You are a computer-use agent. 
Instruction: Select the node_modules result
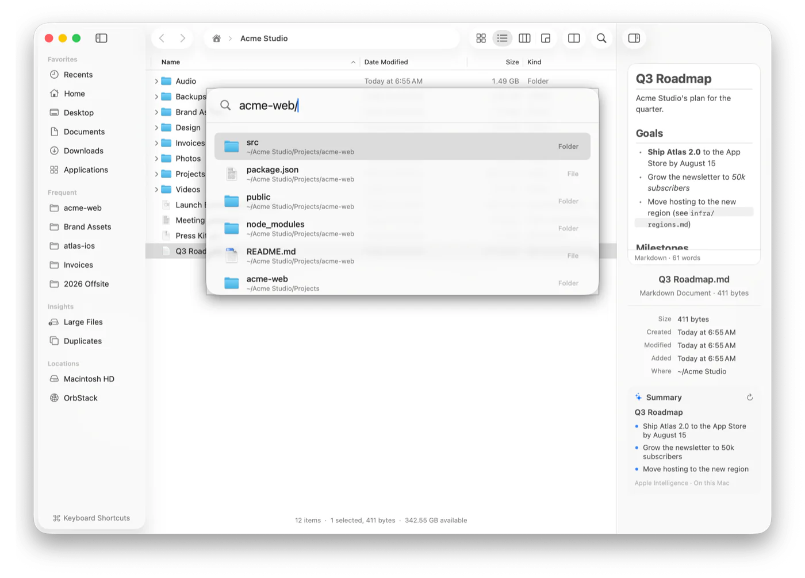[402, 228]
